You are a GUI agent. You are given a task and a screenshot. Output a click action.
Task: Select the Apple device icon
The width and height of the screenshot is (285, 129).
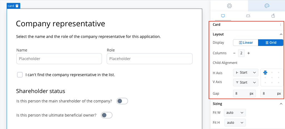click(x=273, y=16)
